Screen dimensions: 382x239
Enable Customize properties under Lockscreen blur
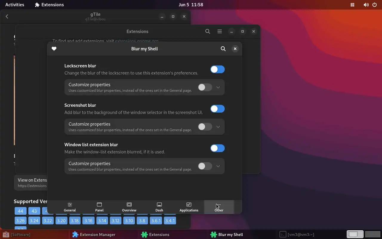205,87
